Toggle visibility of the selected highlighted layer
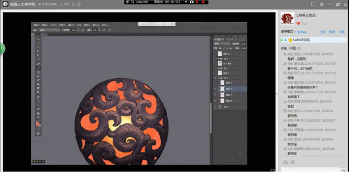The image size is (349, 181). pos(215,88)
